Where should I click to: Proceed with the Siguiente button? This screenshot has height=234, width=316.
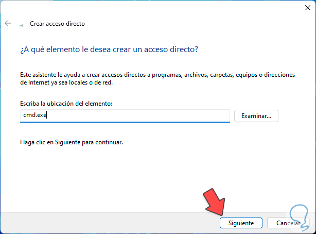pyautogui.click(x=241, y=223)
